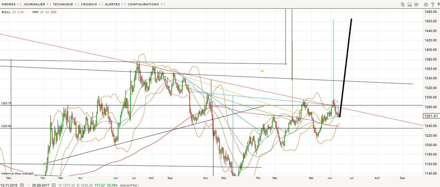Viewport: 440px width, 187px height.
Task: Click the Bollinger deviation value 2.00
Action: pyautogui.click(x=21, y=12)
